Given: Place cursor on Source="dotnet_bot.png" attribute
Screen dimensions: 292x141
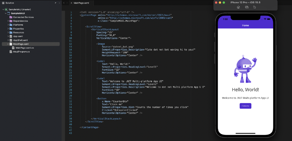Looking at the screenshot, I should coord(118,47).
